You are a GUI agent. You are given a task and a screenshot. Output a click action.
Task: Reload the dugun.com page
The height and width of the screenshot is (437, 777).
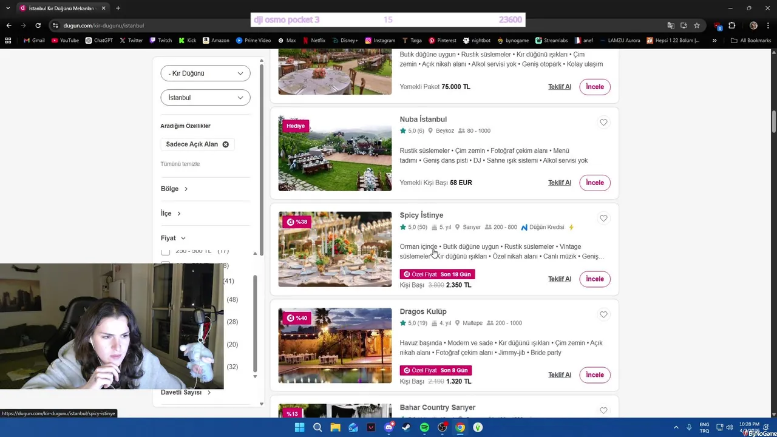point(38,25)
